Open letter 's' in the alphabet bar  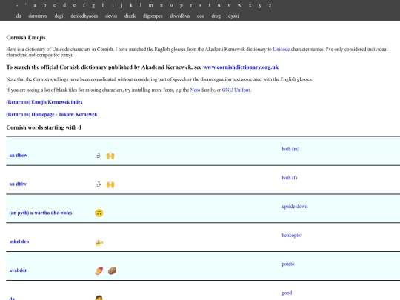pos(200,5)
